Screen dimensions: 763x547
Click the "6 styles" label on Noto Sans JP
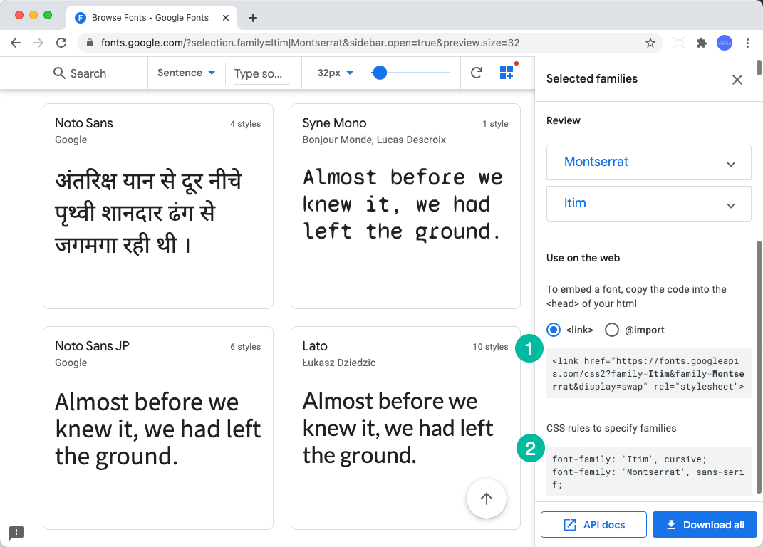245,346
